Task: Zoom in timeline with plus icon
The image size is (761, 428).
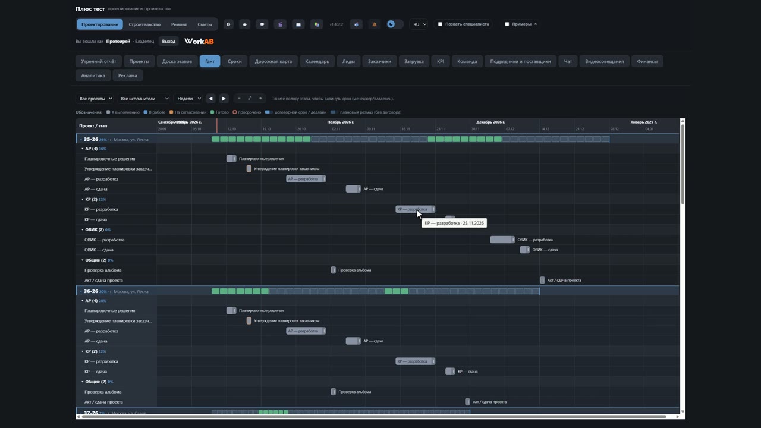Action: click(x=260, y=99)
